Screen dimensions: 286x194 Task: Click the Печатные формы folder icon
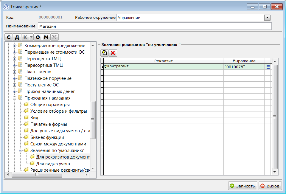coord(27,124)
